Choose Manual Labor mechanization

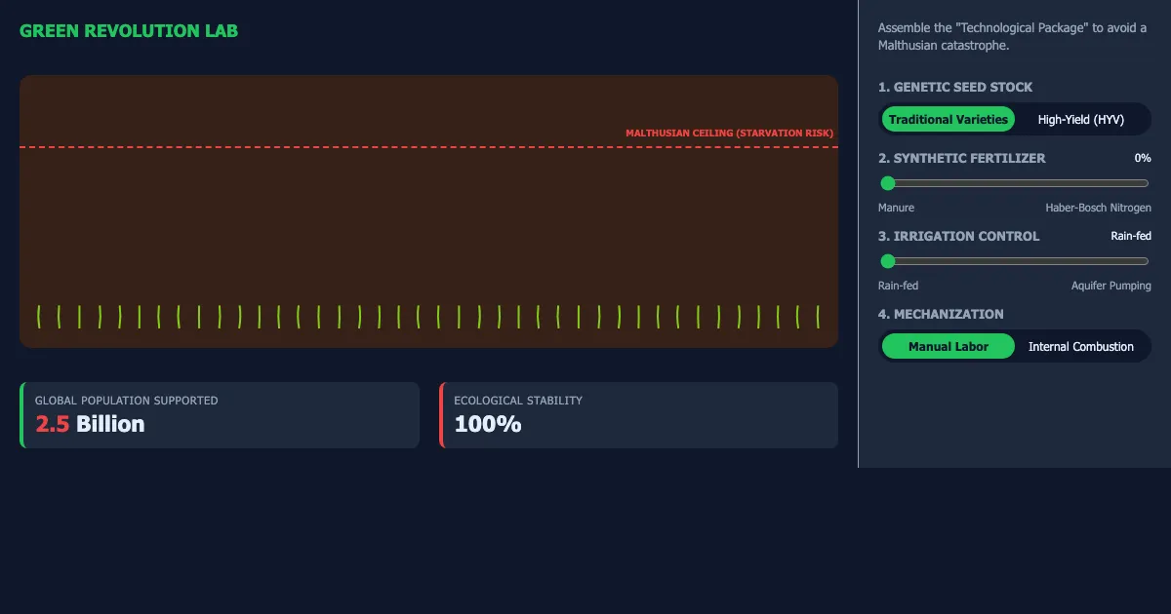point(948,346)
